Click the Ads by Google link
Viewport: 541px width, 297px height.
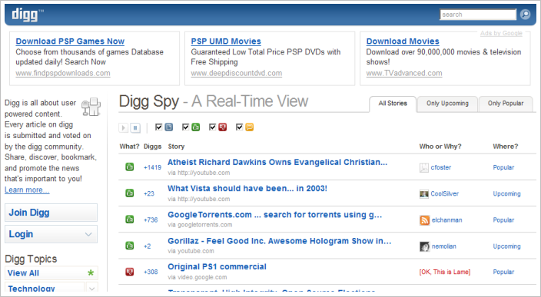[x=501, y=33]
